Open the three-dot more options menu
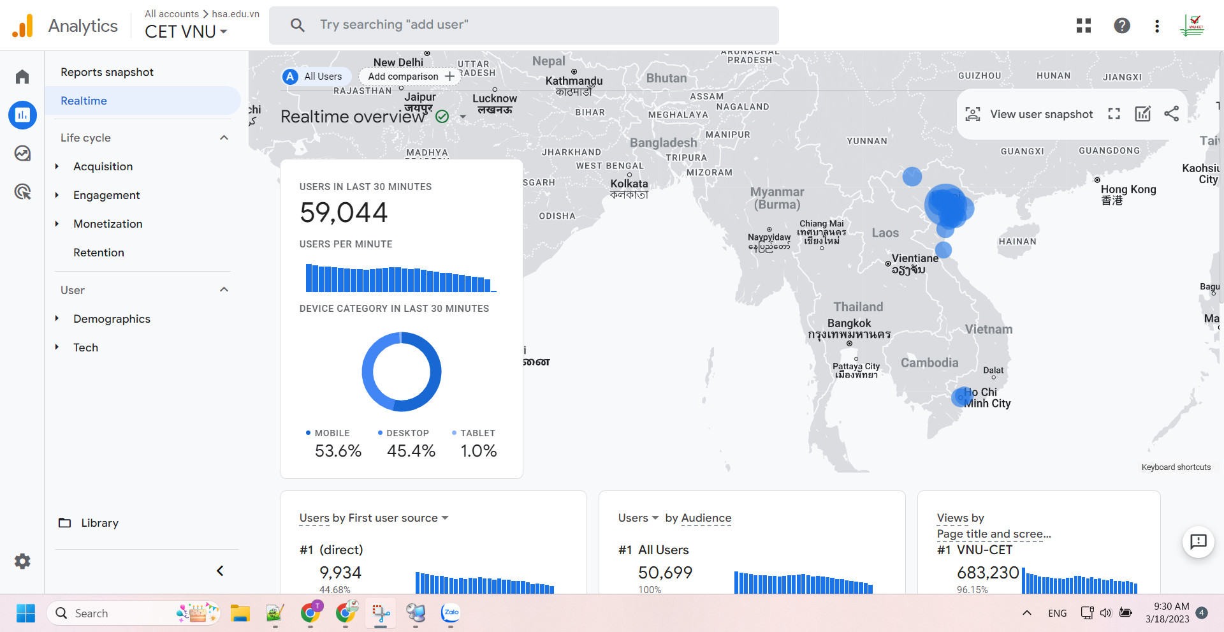The image size is (1224, 632). tap(1157, 26)
